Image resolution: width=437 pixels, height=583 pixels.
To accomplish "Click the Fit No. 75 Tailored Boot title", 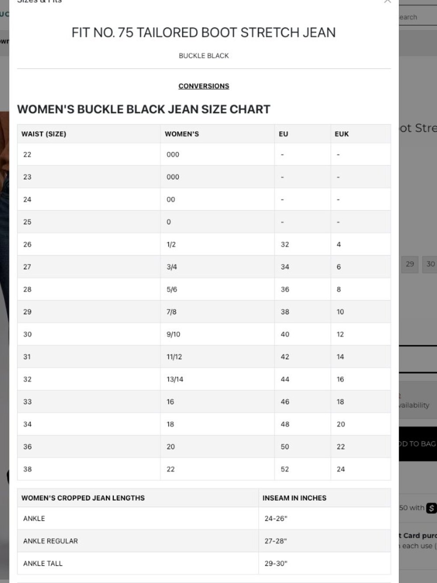I will tap(204, 32).
